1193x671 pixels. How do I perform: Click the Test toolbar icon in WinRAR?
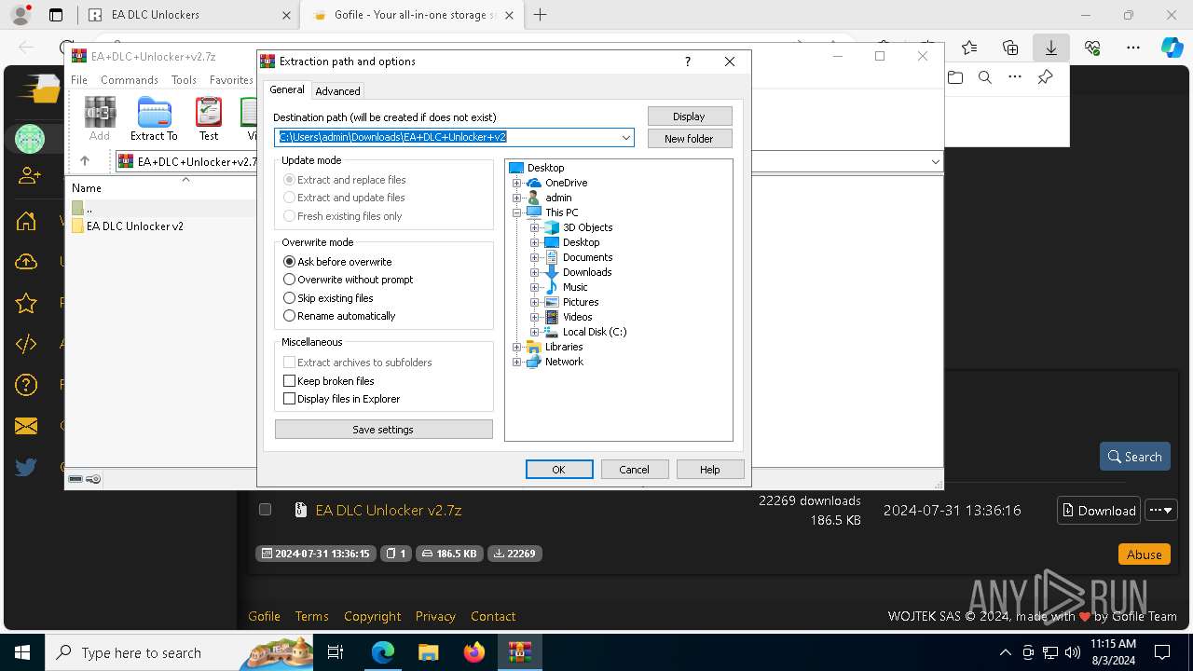pyautogui.click(x=209, y=118)
